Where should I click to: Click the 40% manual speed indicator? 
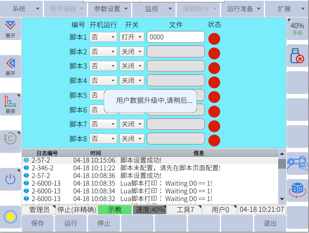coord(297,28)
